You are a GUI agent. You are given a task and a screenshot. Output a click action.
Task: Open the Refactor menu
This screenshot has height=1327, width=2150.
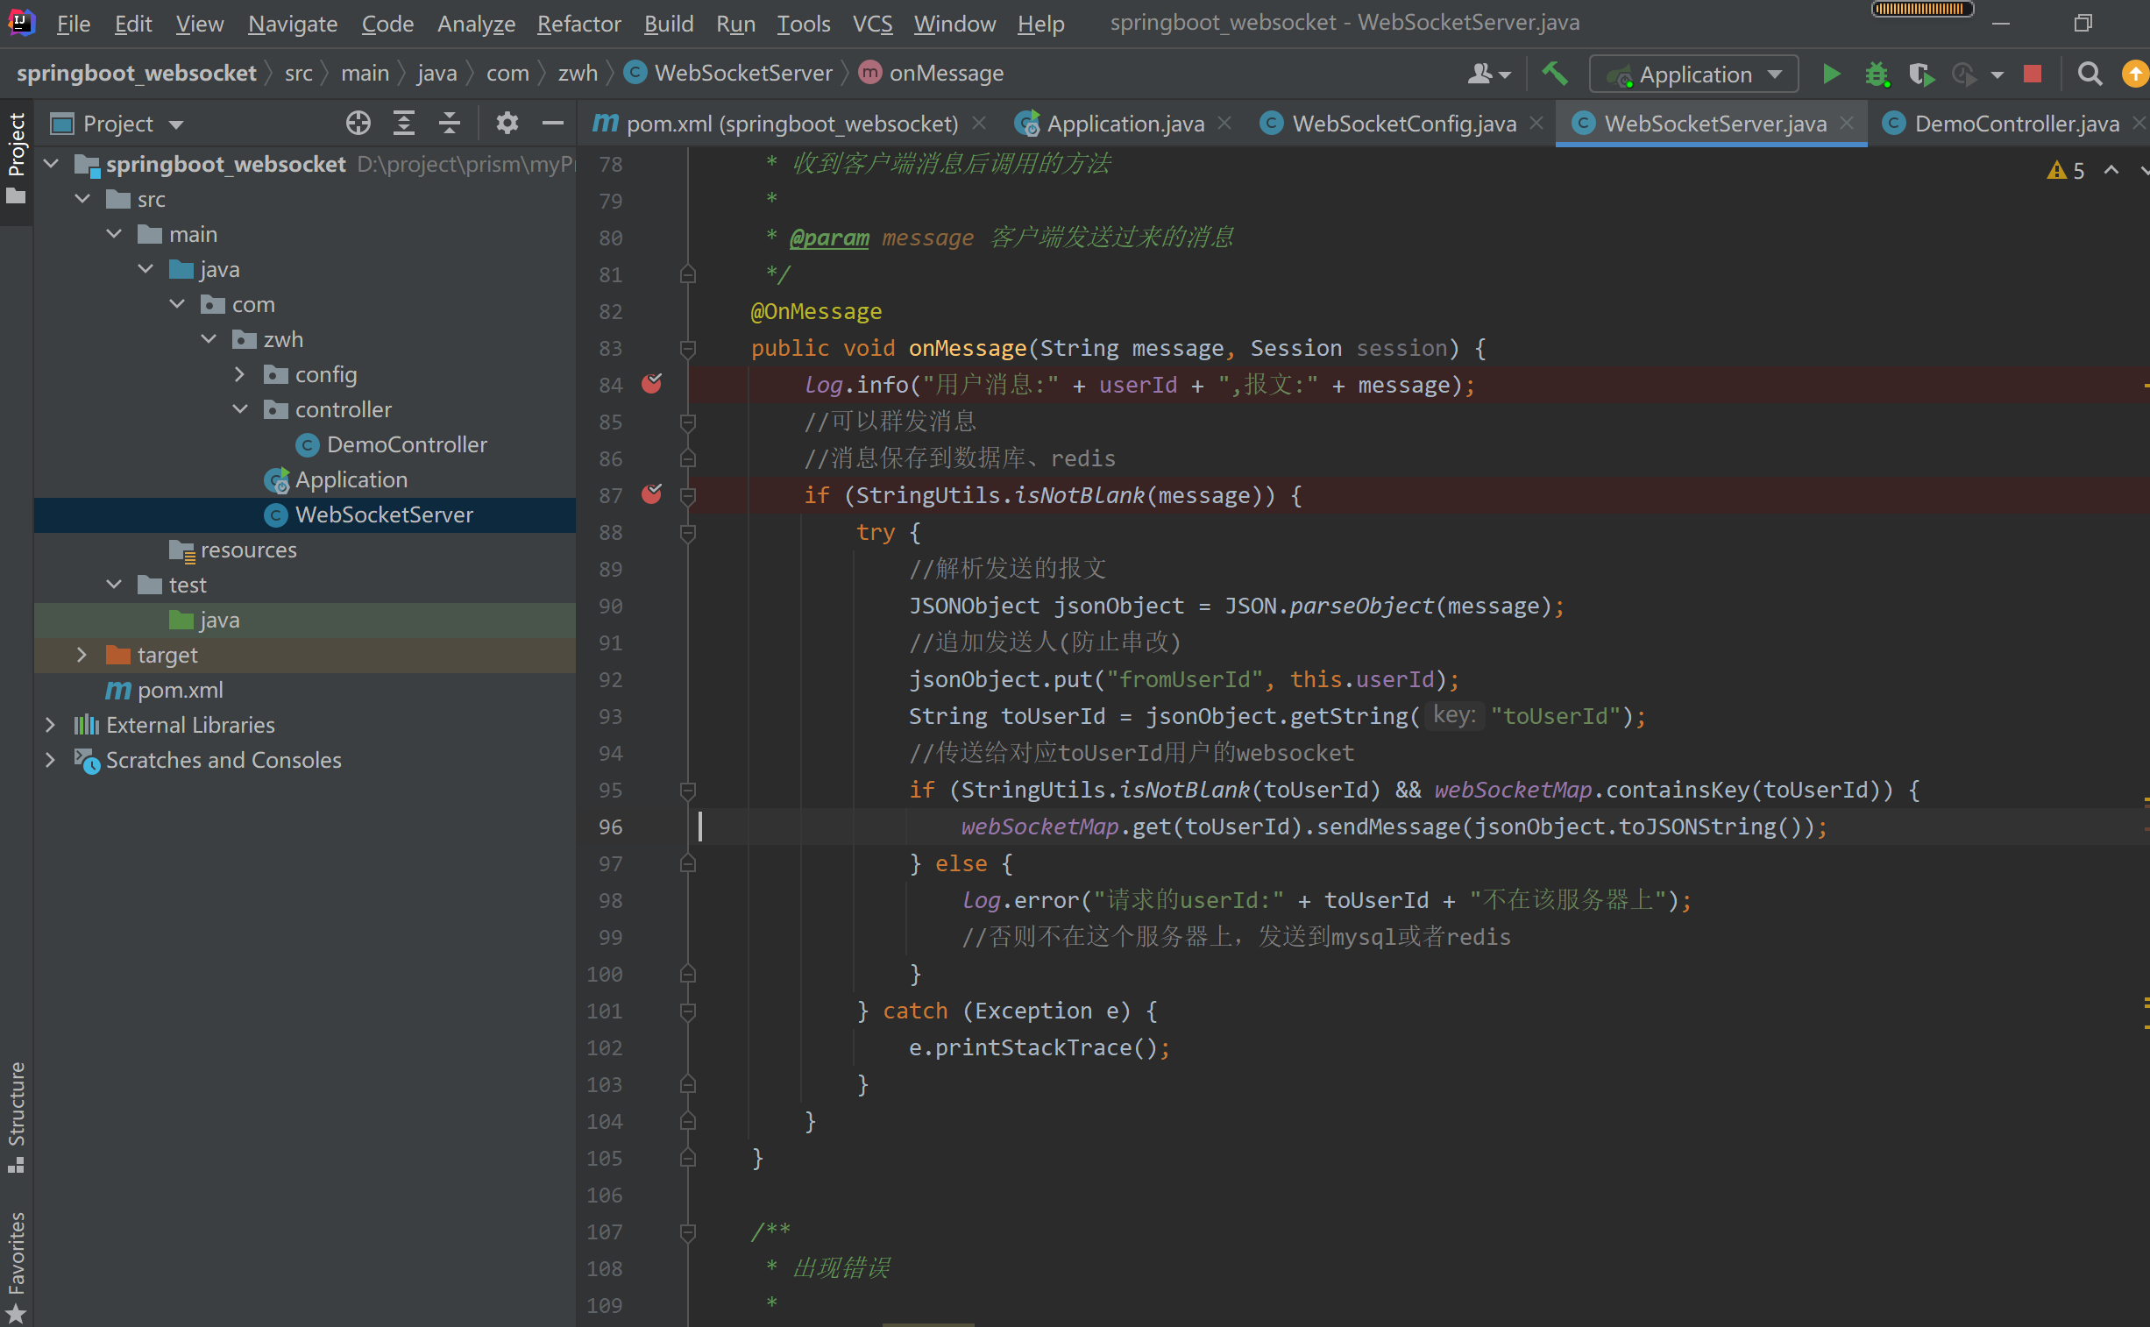point(578,24)
